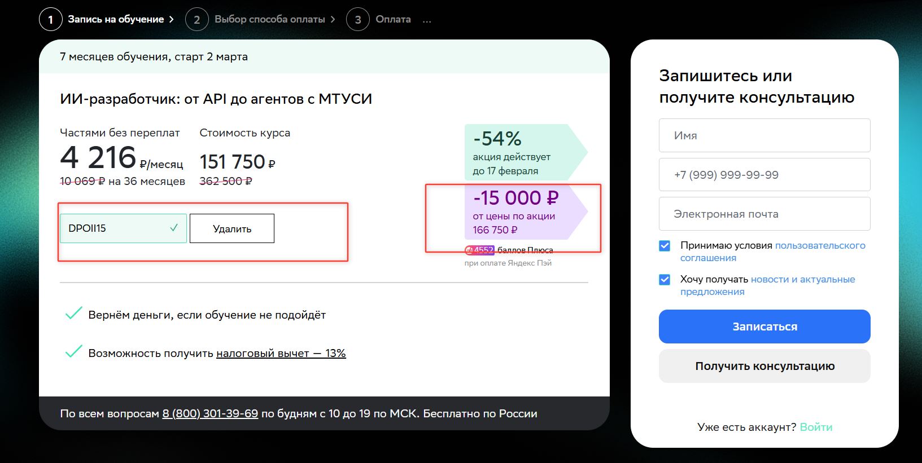Click the Войти account link
Image resolution: width=922 pixels, height=463 pixels.
pos(816,427)
